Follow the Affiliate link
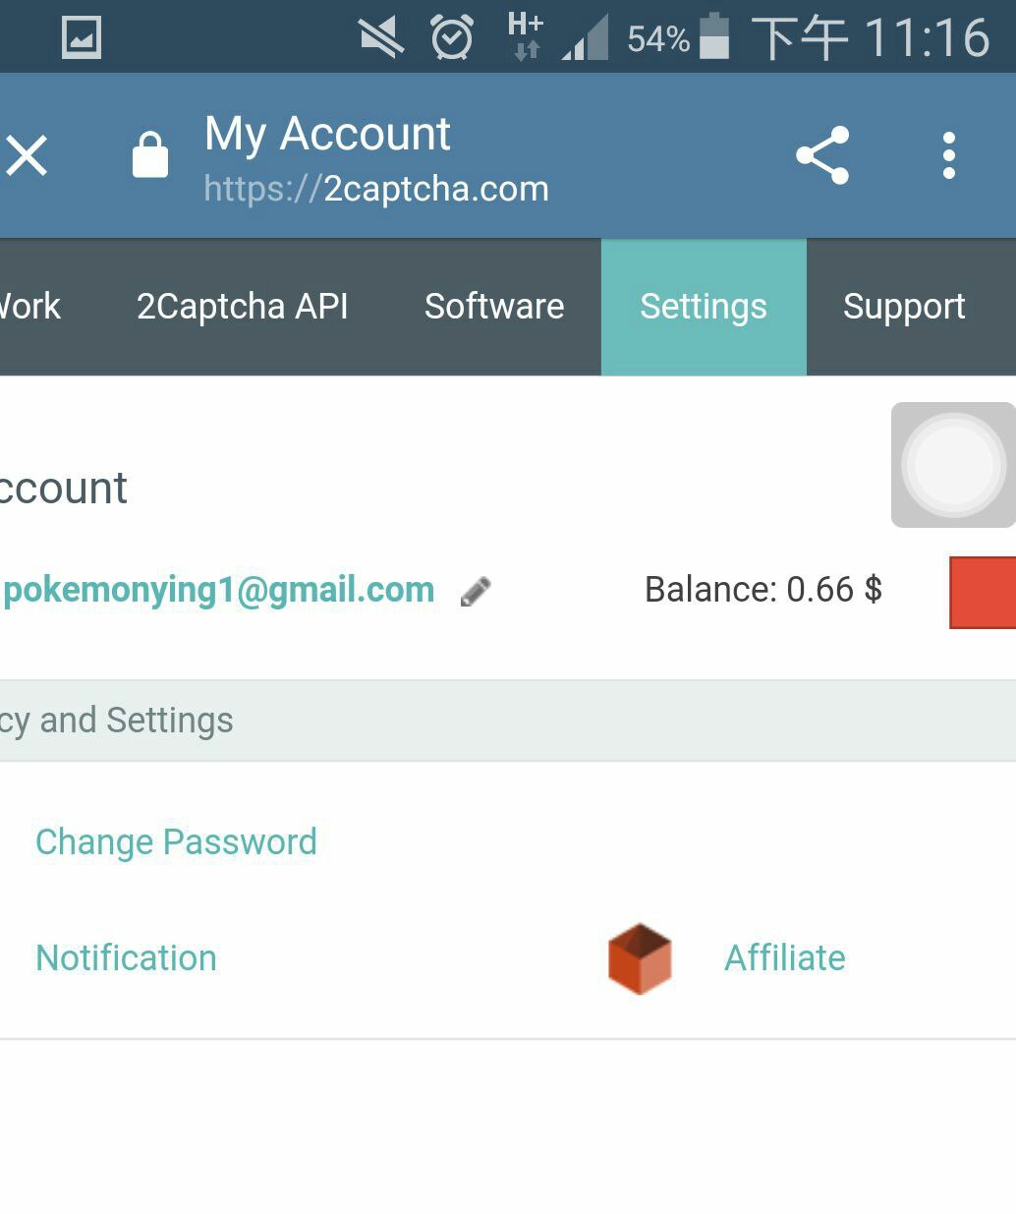Screen dimensions: 1016x1214 point(785,958)
